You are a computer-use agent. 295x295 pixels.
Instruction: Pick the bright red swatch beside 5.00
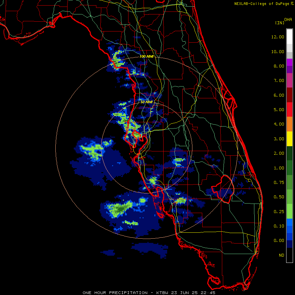[289, 109]
